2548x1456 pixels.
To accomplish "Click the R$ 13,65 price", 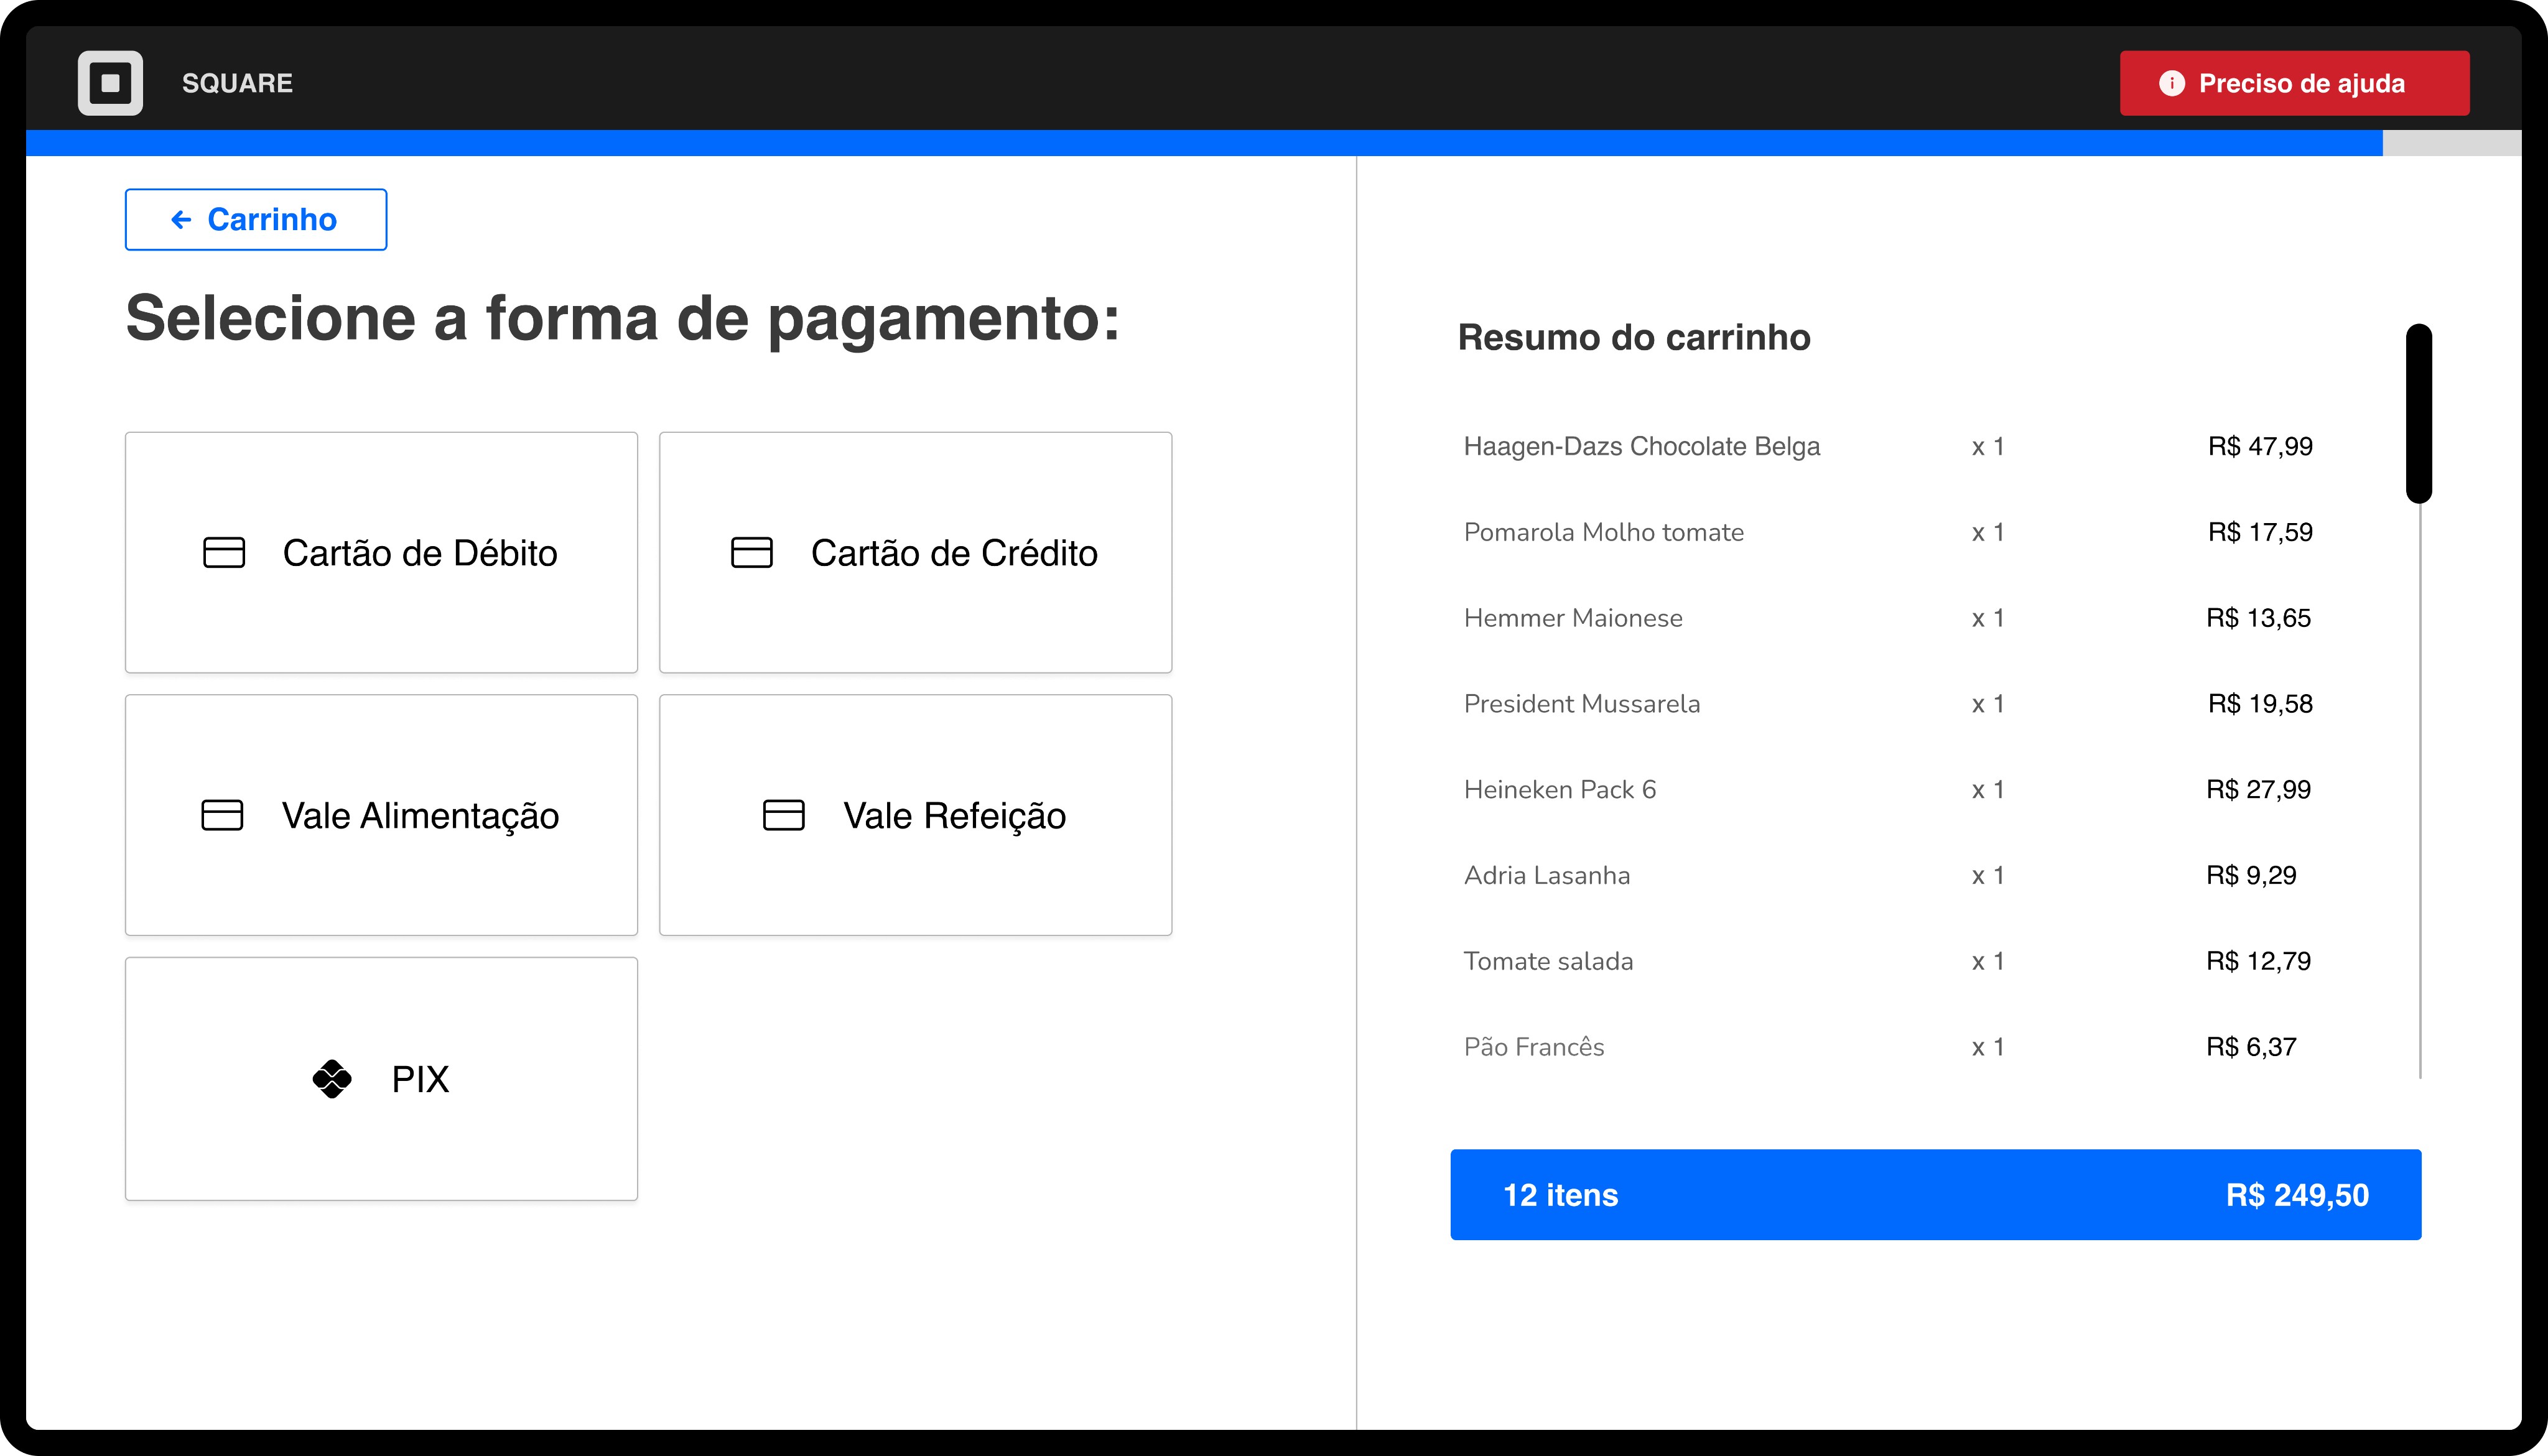I will tap(2258, 618).
